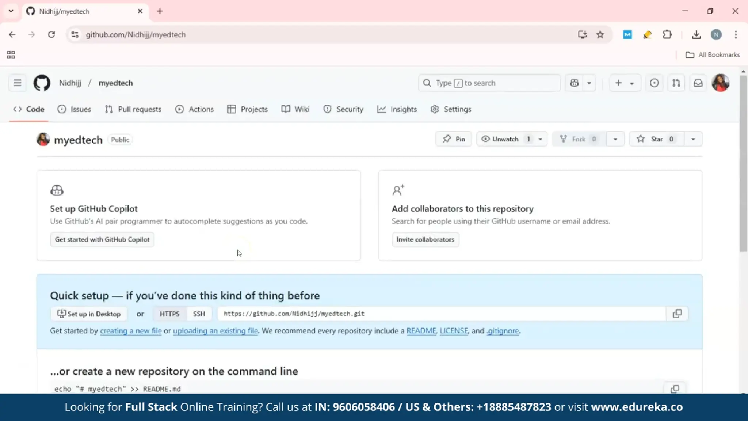Star the myedtech repository
748x421 pixels.
coord(656,139)
